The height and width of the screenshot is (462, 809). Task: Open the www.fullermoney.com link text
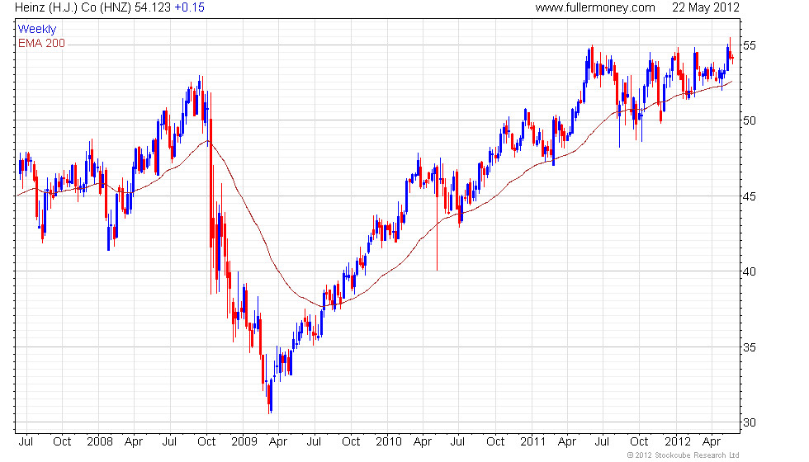595,7
